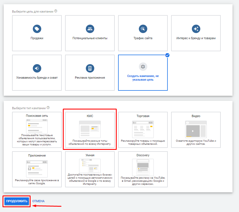
Task: Select the Потенциальные клиенты people icon
Action: (x=90, y=29)
